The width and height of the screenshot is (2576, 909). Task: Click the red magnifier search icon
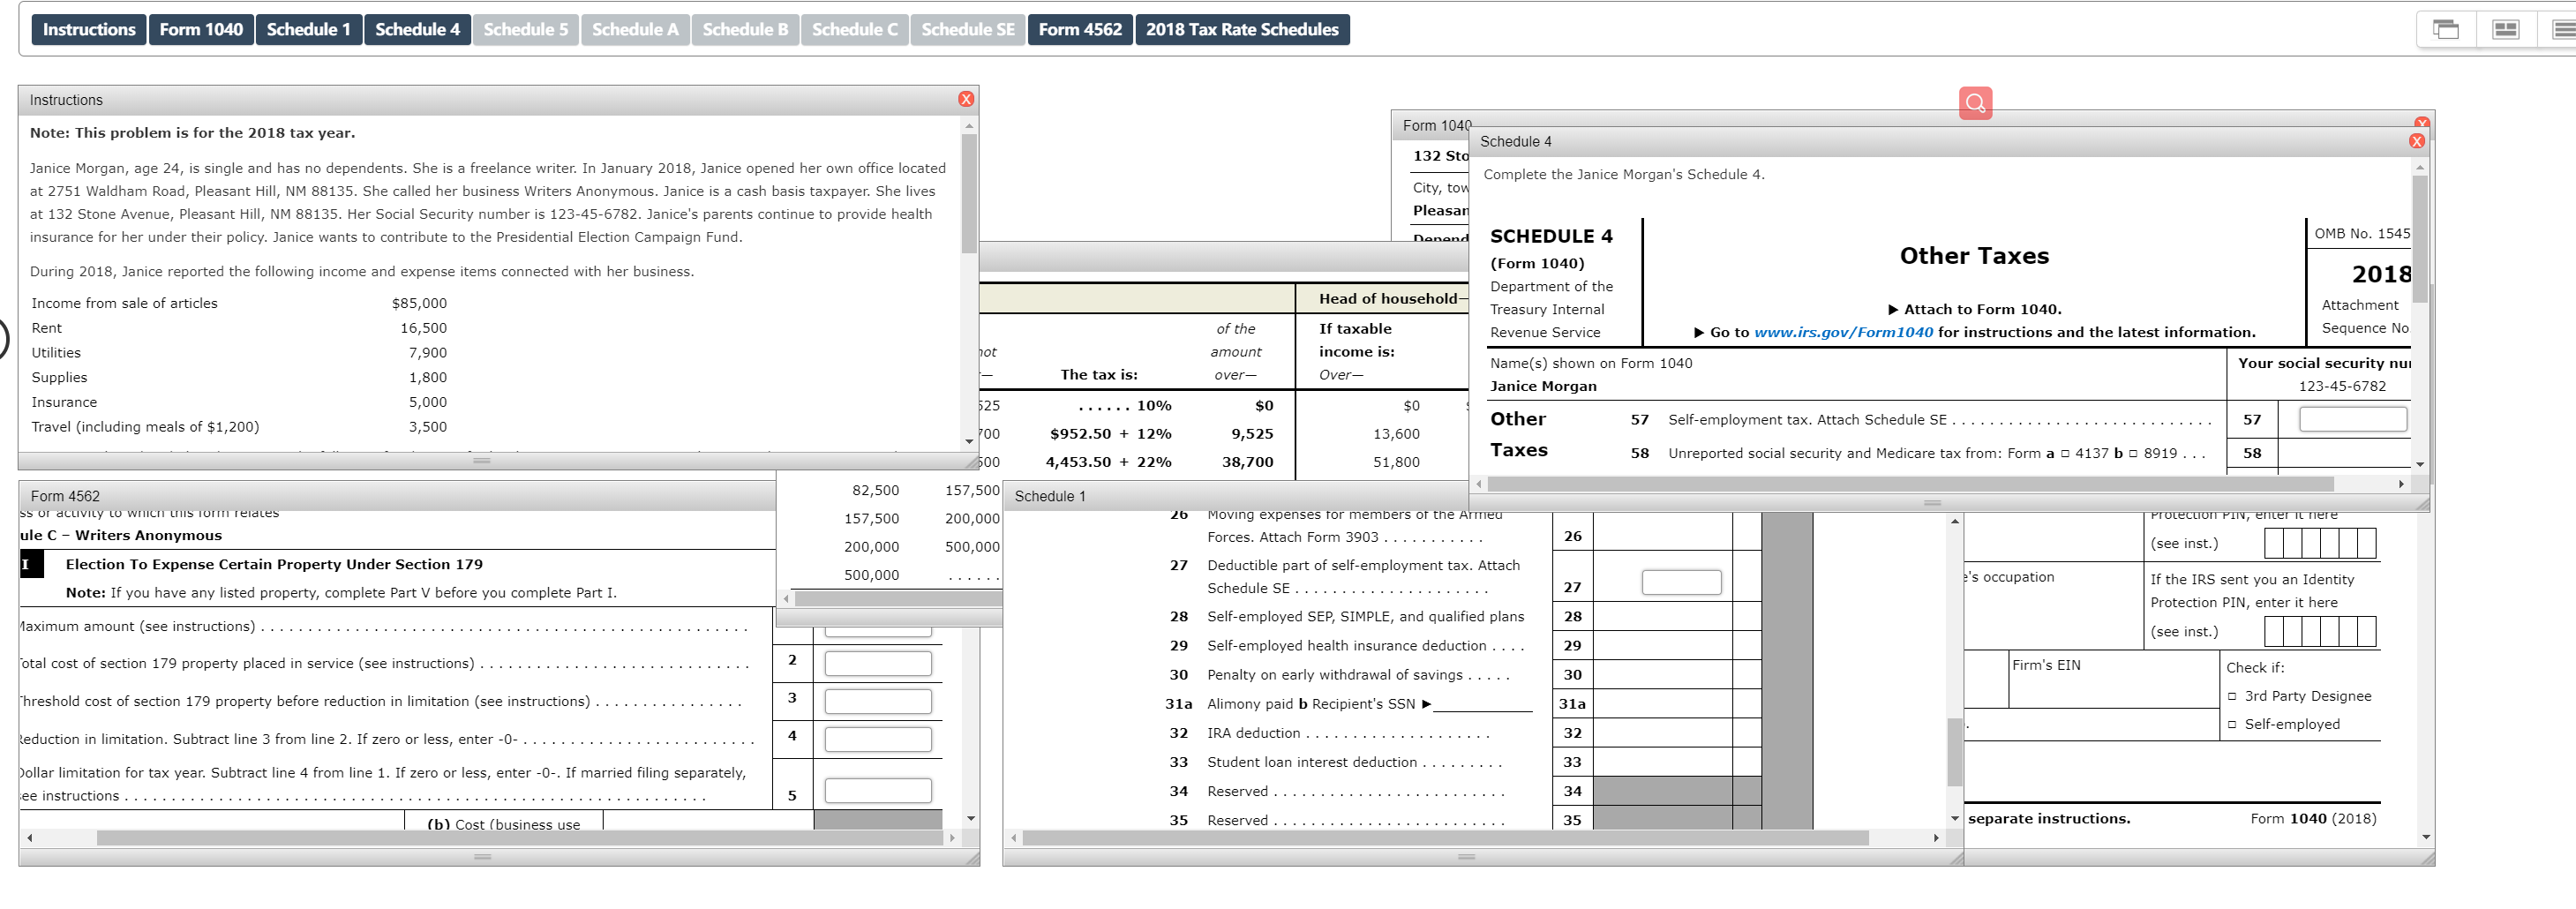pyautogui.click(x=1975, y=102)
